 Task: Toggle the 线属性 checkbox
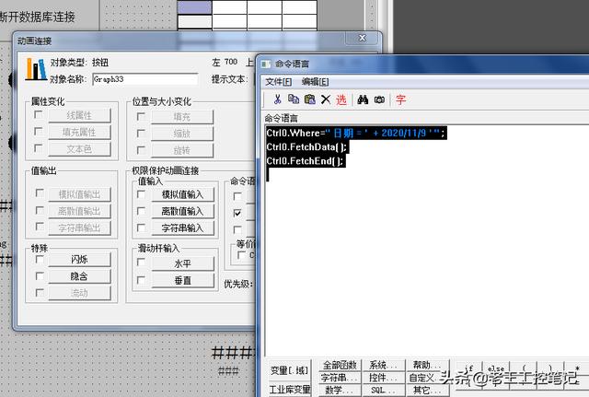point(39,114)
